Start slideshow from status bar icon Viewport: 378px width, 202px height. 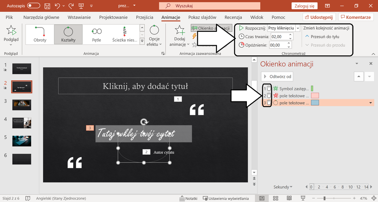tap(302, 198)
